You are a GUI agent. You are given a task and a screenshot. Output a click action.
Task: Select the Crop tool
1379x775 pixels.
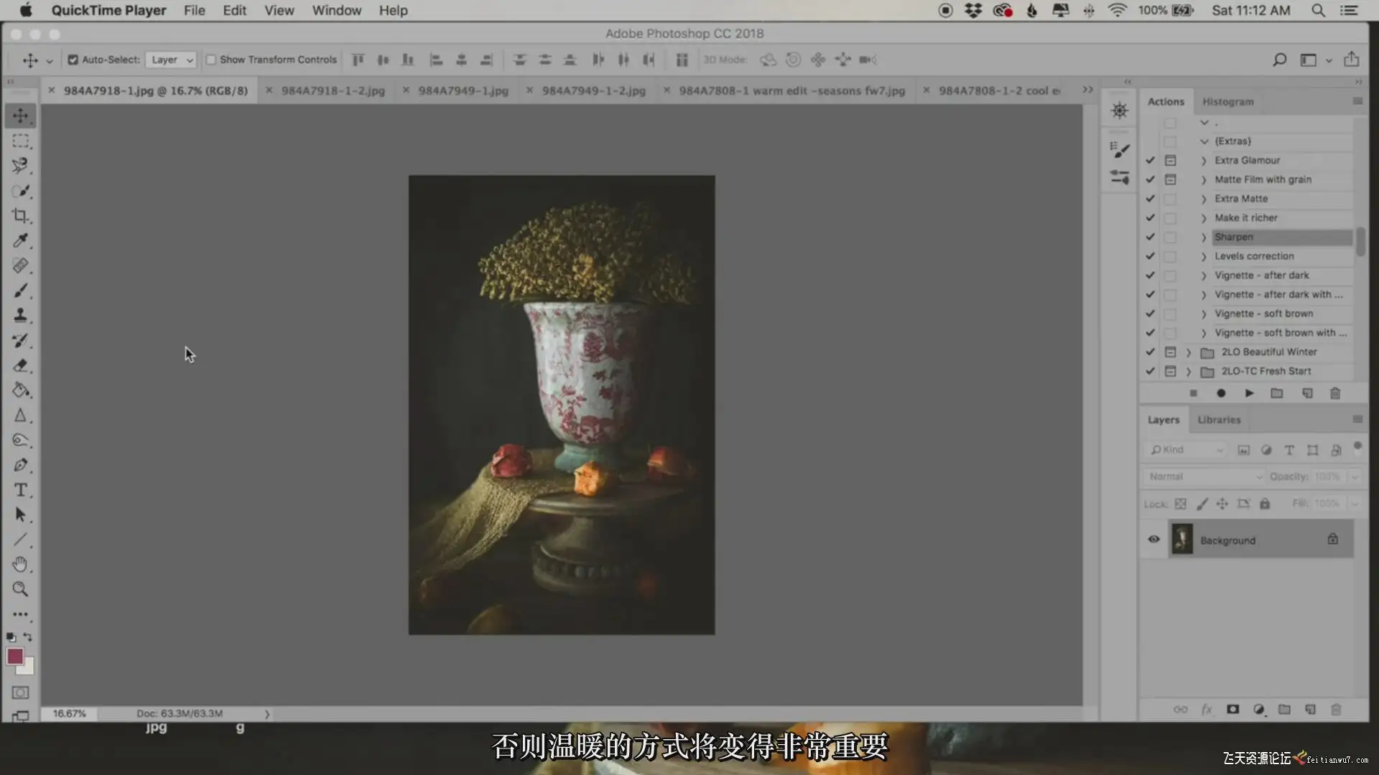(x=20, y=215)
